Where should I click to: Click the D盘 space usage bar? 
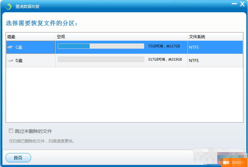click(x=101, y=59)
